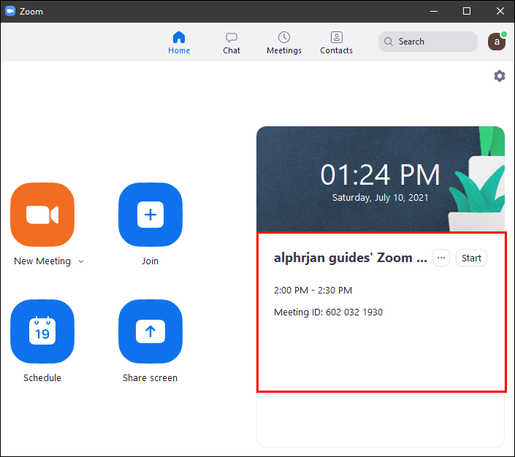Screen dimensions: 515x457
Task: Open the Contacts tab
Action: click(336, 42)
